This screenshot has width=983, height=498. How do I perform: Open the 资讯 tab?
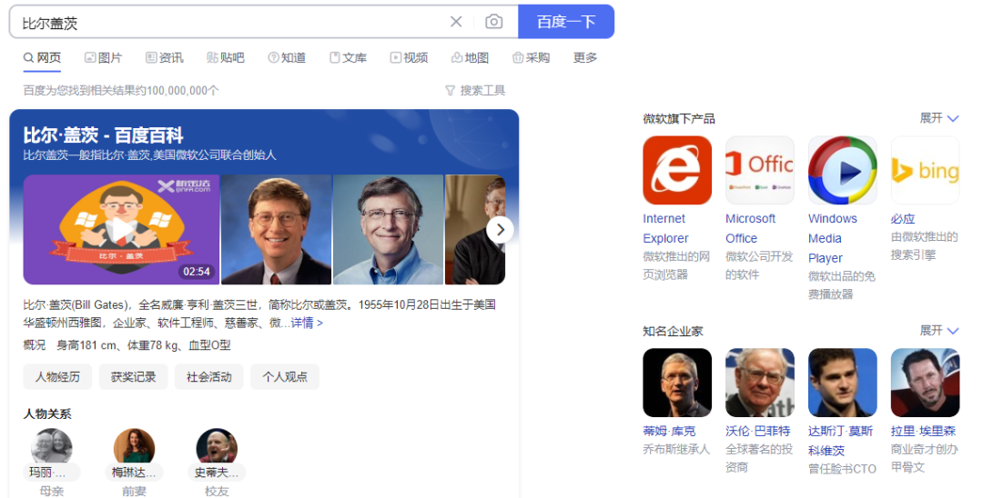coord(164,57)
